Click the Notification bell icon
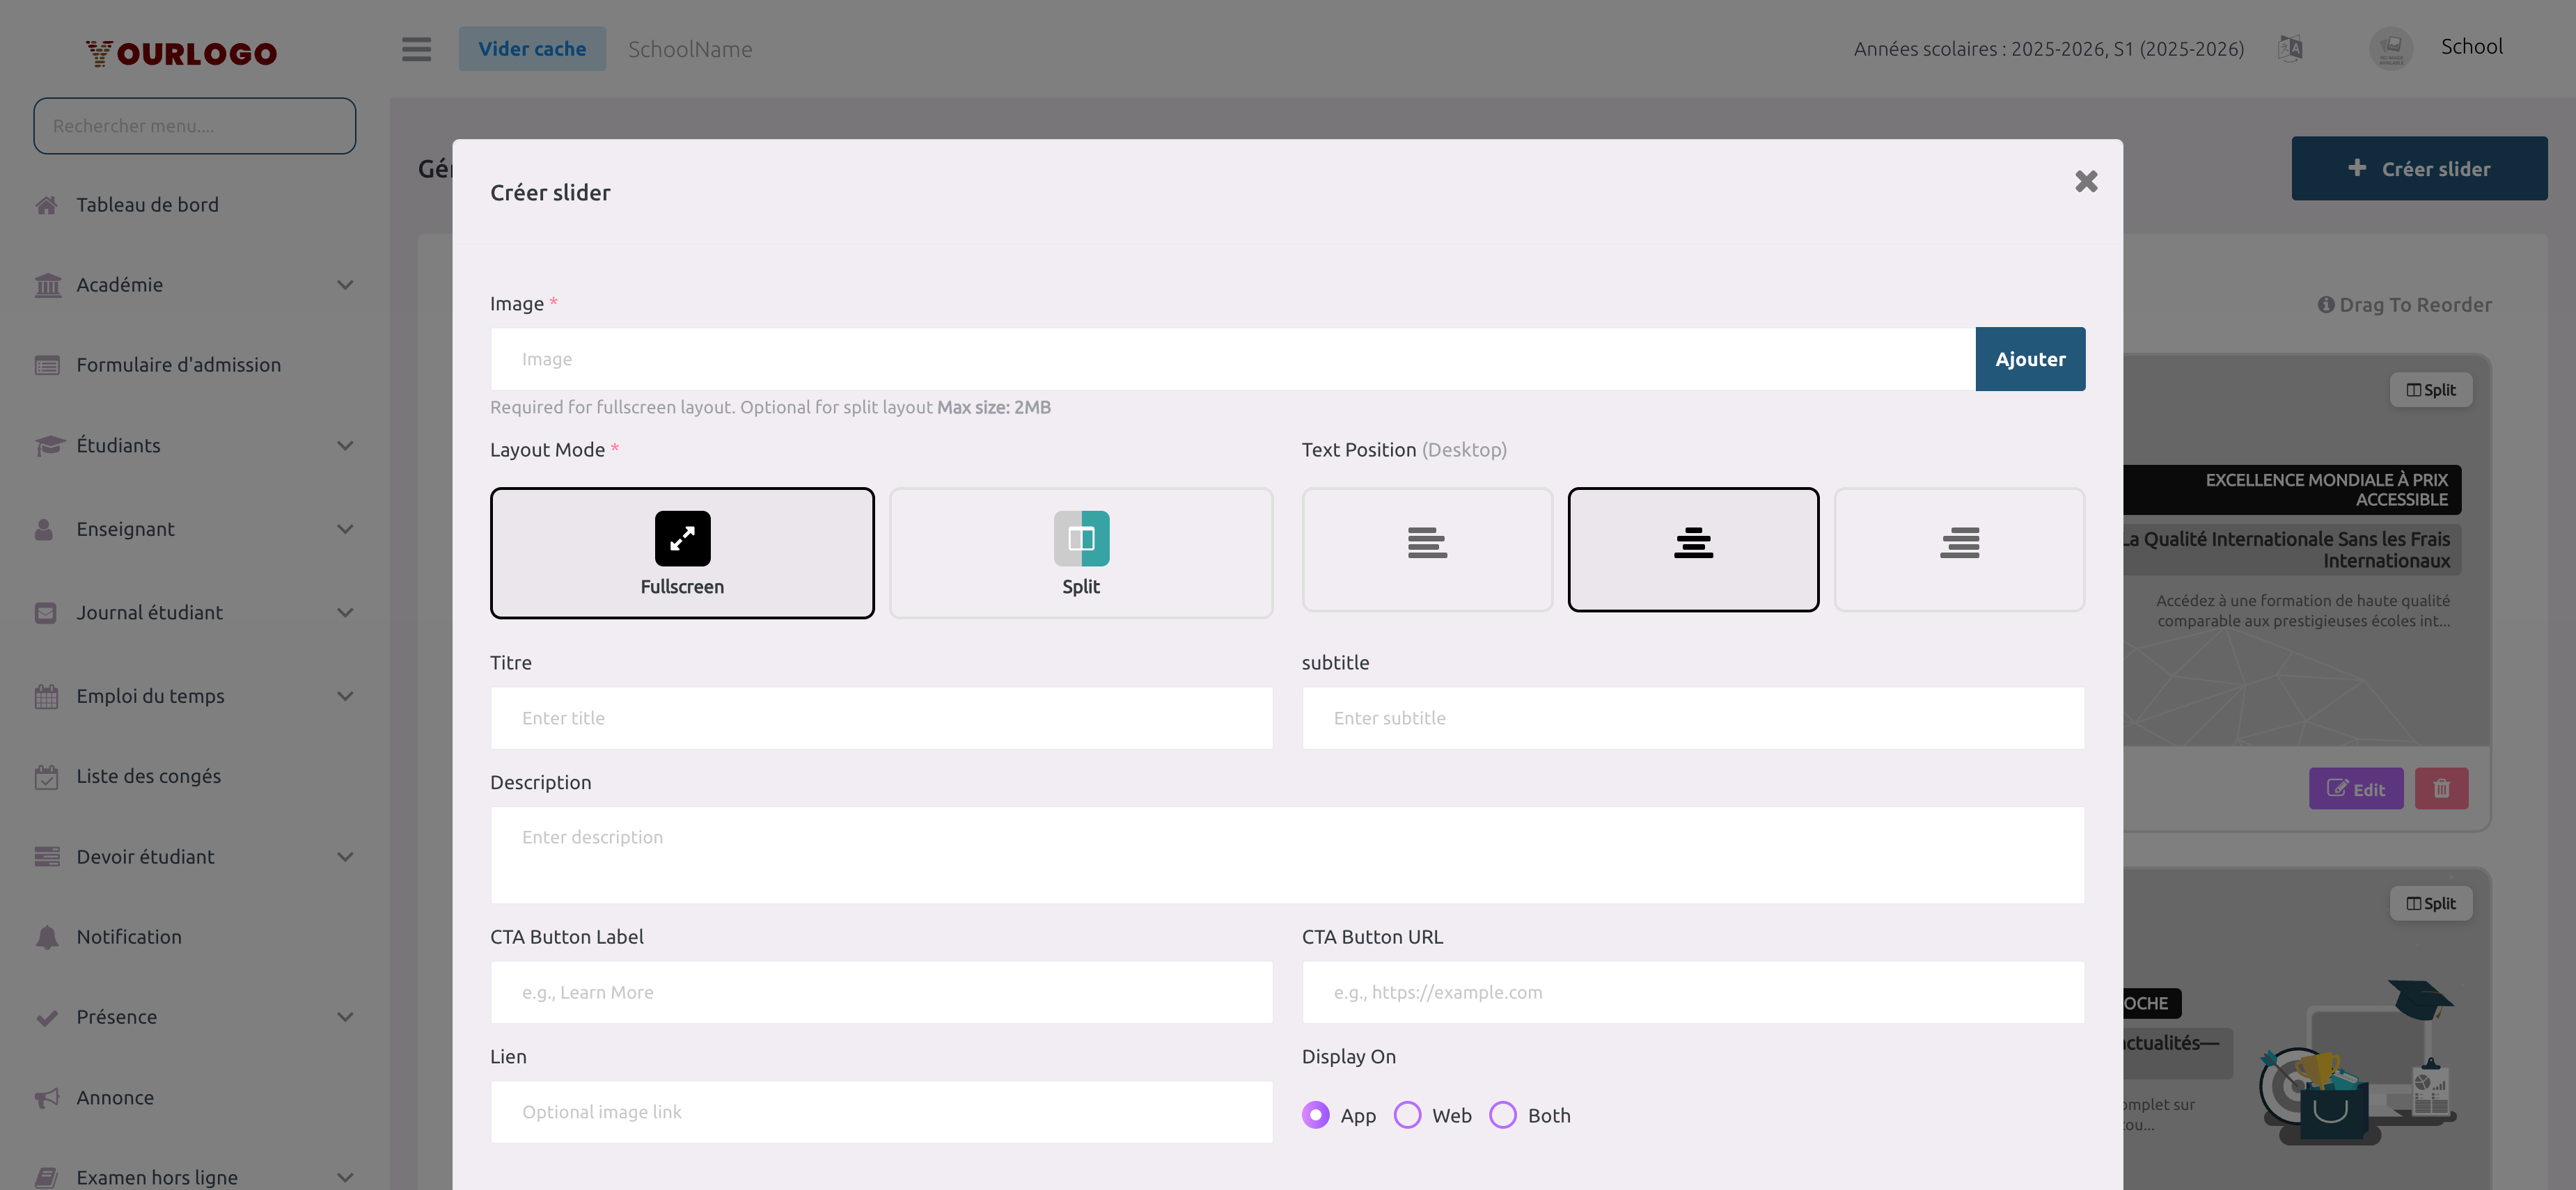Image resolution: width=2576 pixels, height=1190 pixels. pos(47,937)
